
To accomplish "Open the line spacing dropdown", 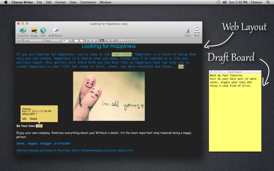I will pos(122,41).
